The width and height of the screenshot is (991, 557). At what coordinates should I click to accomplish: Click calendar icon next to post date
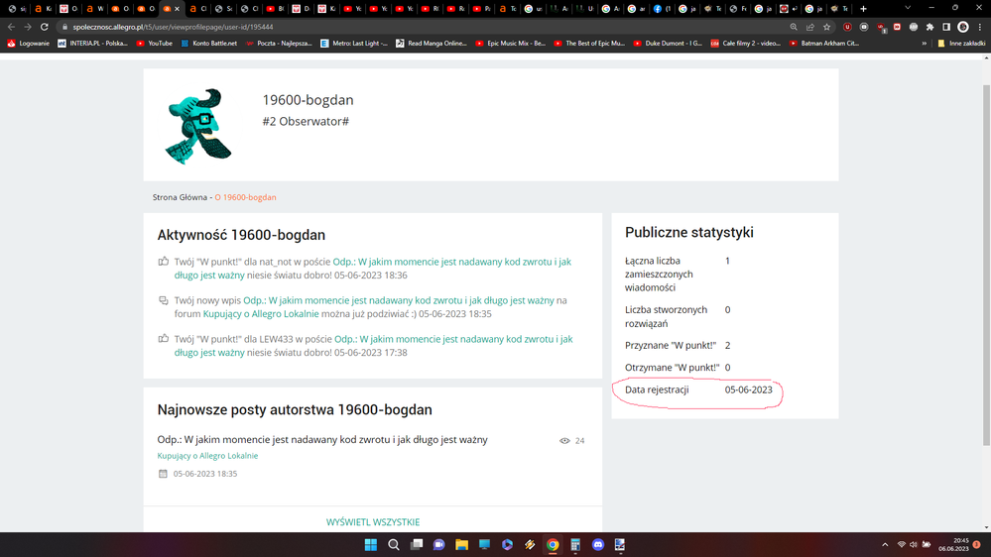pos(163,474)
